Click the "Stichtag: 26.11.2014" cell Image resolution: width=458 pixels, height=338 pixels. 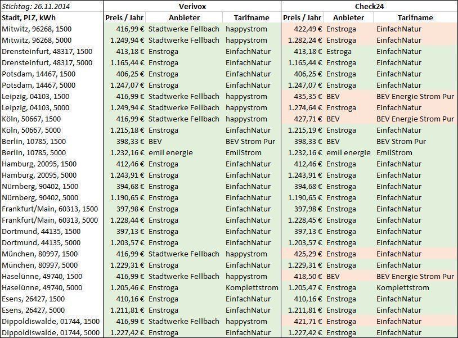(35, 6)
